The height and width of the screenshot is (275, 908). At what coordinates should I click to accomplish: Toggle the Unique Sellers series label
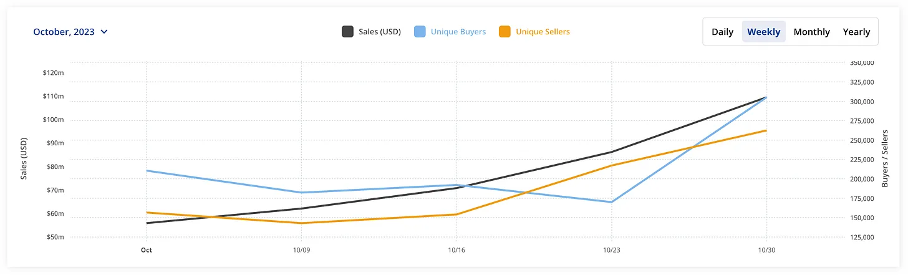click(543, 32)
